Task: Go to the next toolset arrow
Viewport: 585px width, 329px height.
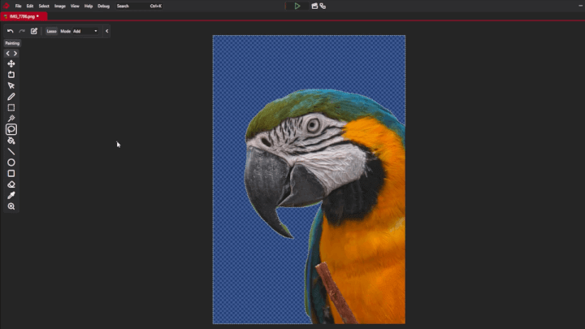Action: click(x=15, y=54)
